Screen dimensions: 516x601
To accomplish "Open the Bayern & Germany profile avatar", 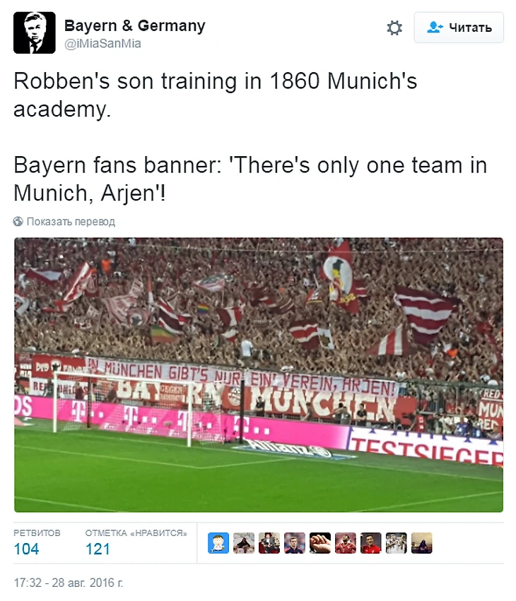I will pyautogui.click(x=35, y=32).
